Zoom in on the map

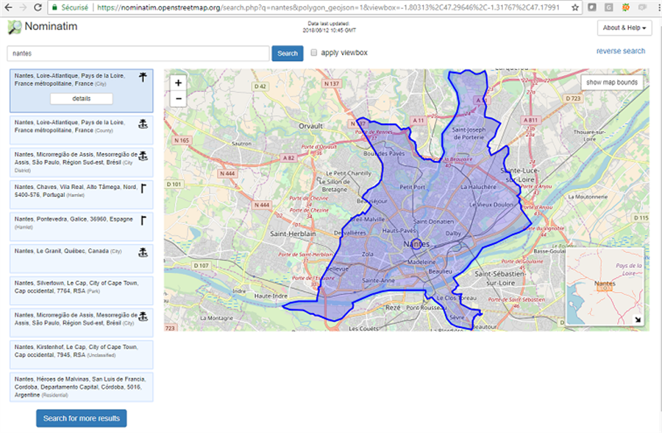coord(178,83)
